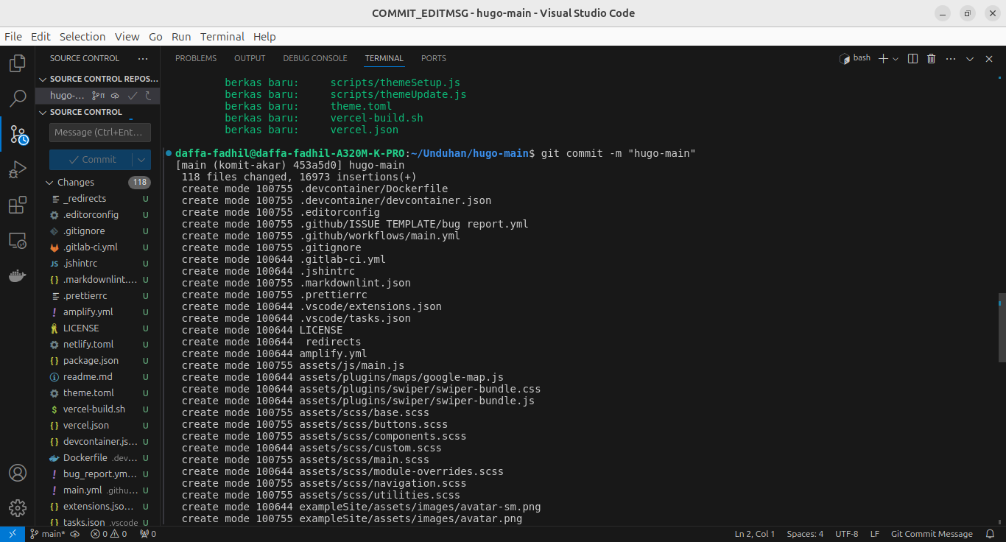
Task: Click the Commit button
Action: (x=91, y=160)
